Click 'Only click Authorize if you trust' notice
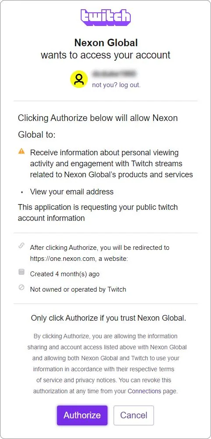The width and height of the screenshot is (211, 439). (108, 318)
